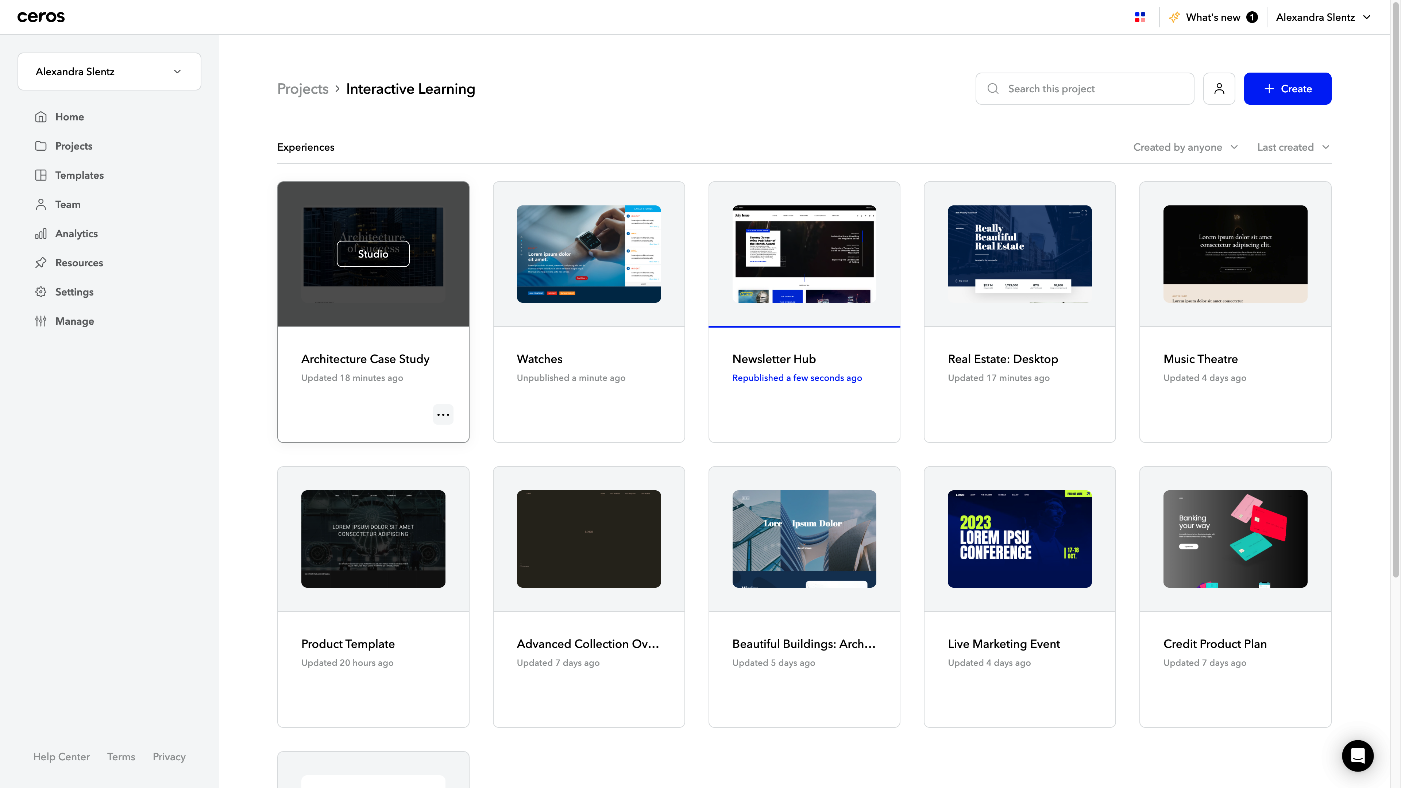Open the chat support bubble icon

click(1358, 756)
